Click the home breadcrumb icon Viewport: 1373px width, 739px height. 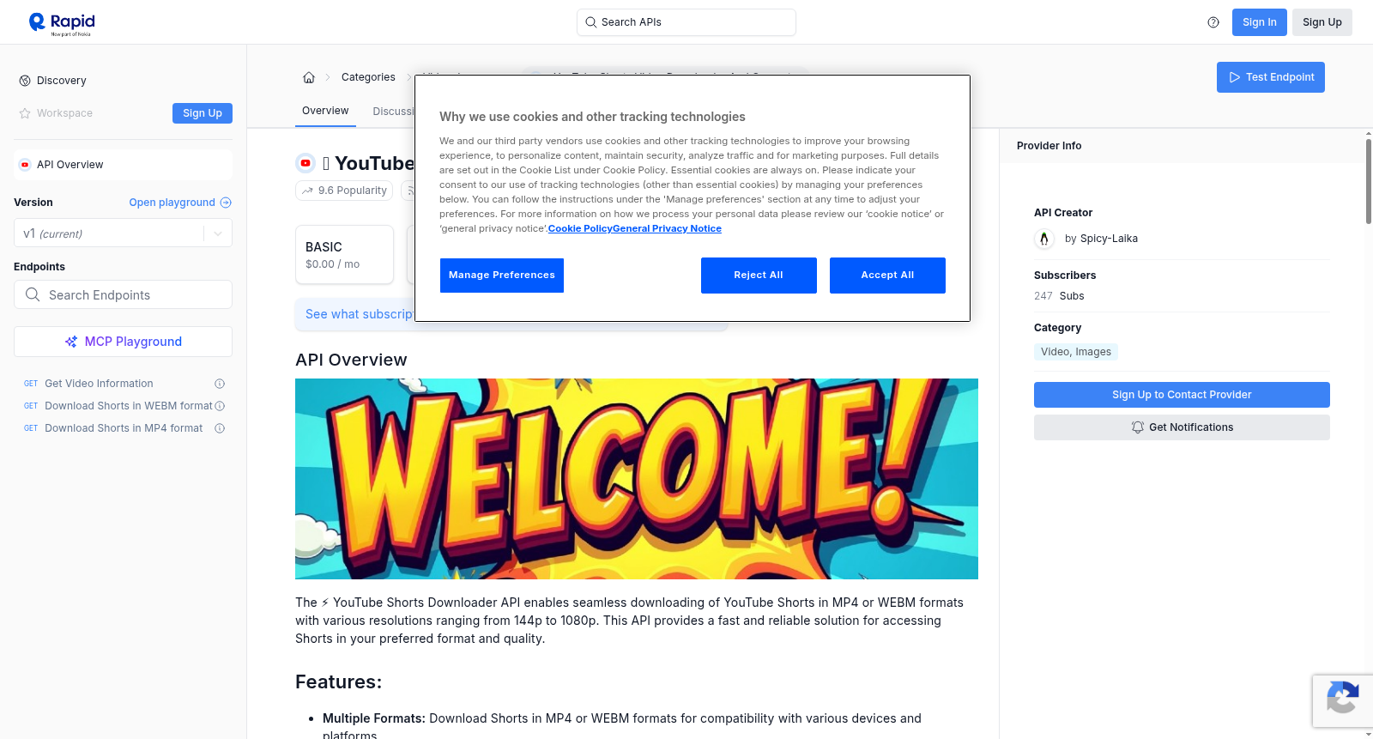309,77
